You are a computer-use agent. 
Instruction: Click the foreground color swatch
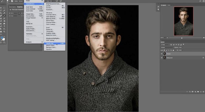coord(2,38)
